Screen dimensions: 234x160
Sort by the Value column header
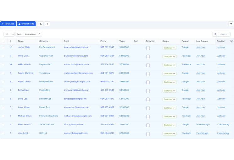(x=122, y=41)
